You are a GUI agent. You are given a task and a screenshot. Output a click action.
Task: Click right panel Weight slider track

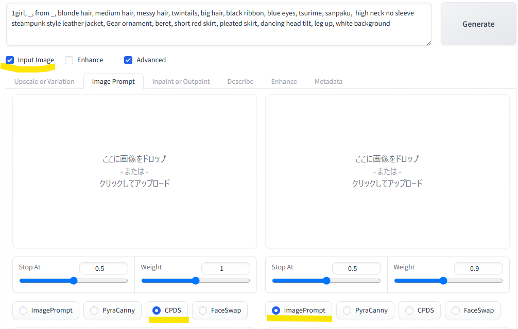pyautogui.click(x=448, y=281)
